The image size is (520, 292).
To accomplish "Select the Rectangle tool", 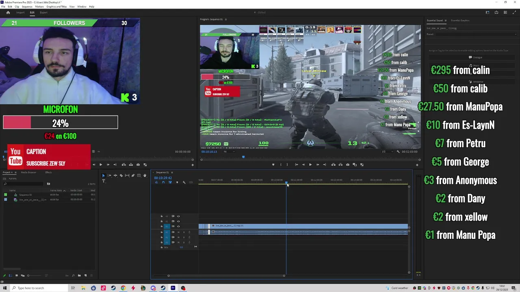I will pyautogui.click(x=139, y=176).
